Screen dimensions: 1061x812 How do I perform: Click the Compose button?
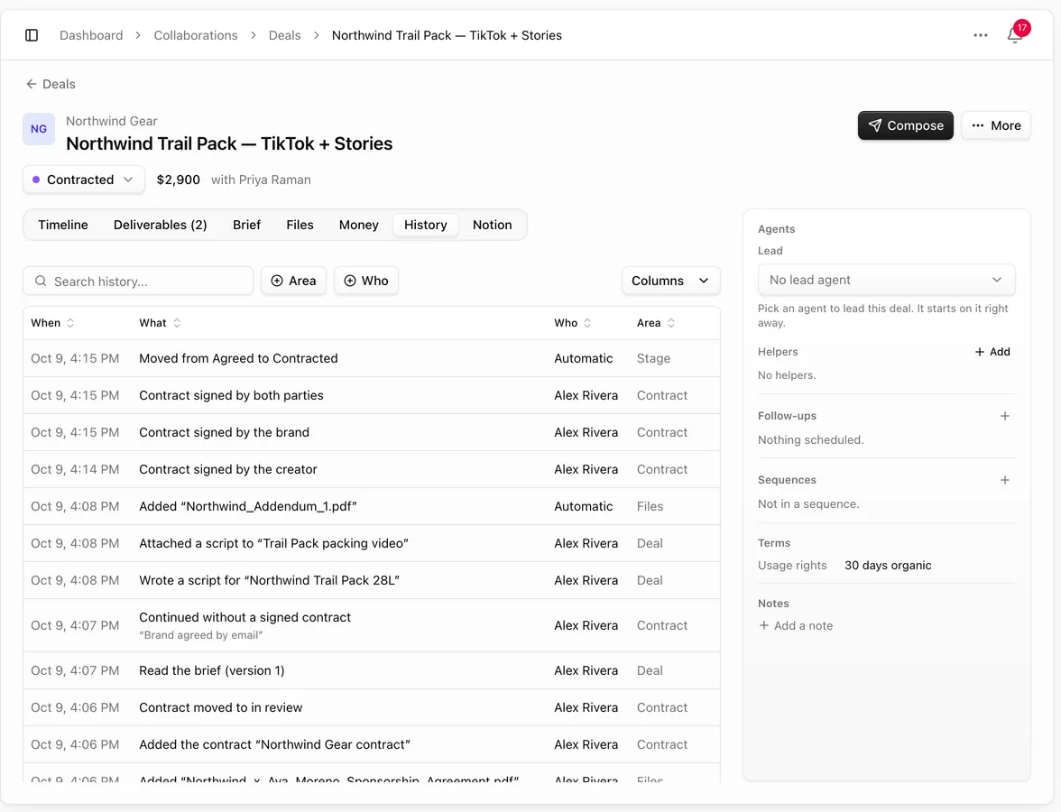[906, 125]
